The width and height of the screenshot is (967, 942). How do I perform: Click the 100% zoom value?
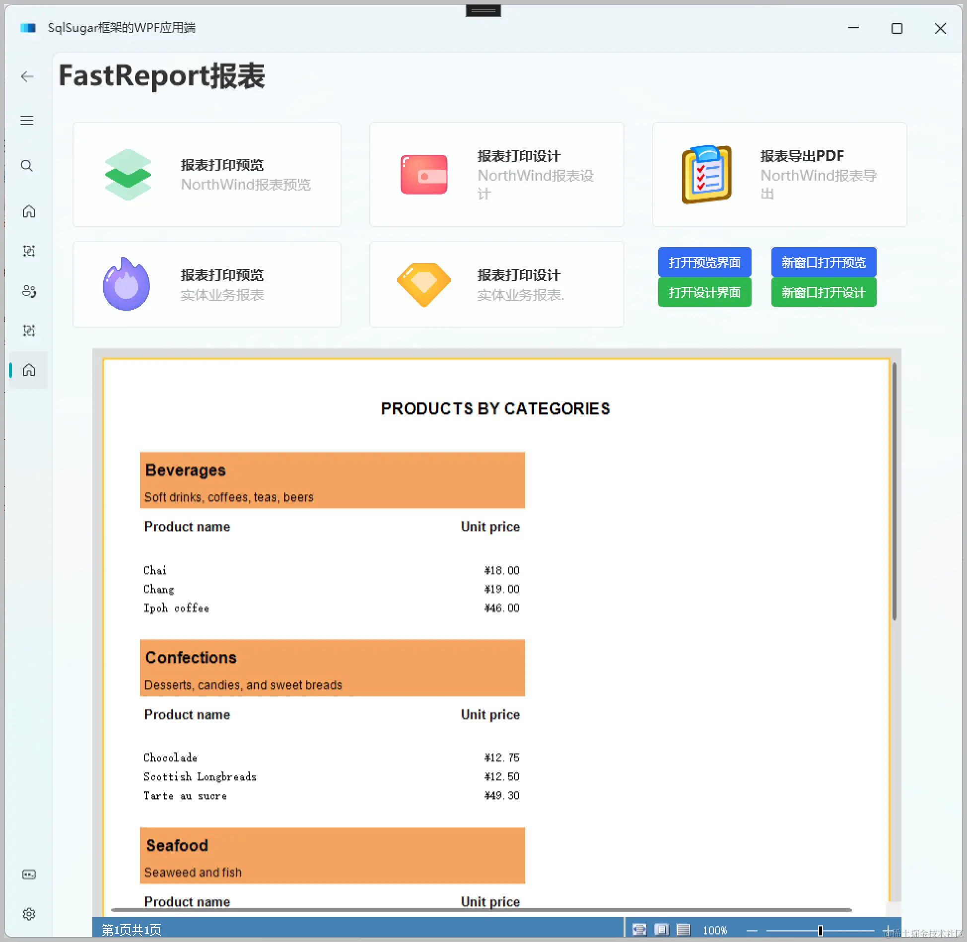715,930
